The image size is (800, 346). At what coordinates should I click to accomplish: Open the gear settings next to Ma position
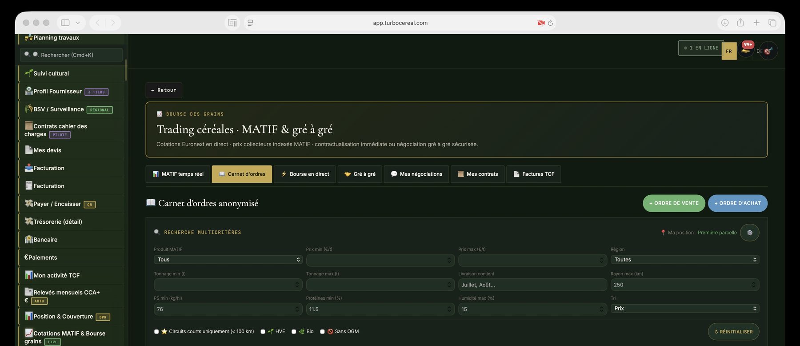pyautogui.click(x=749, y=233)
